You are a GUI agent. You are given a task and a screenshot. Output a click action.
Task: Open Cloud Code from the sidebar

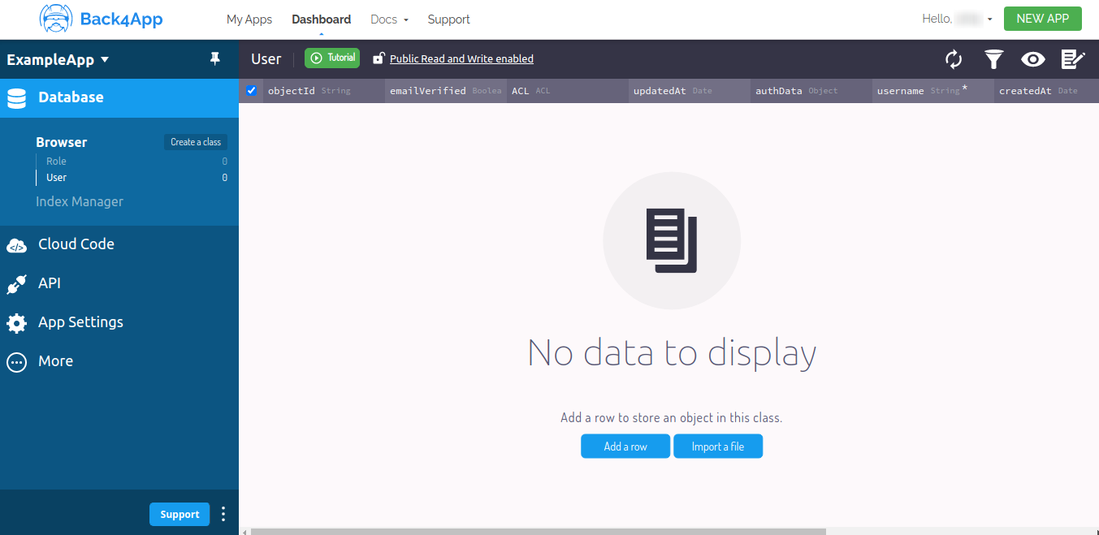point(76,244)
